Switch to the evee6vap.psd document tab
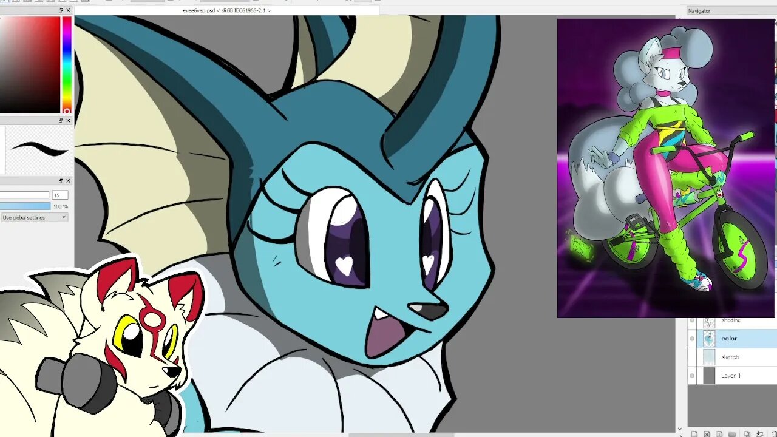The width and height of the screenshot is (777, 437). [x=226, y=10]
